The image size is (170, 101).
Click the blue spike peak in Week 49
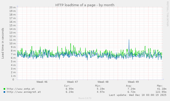click(x=129, y=40)
